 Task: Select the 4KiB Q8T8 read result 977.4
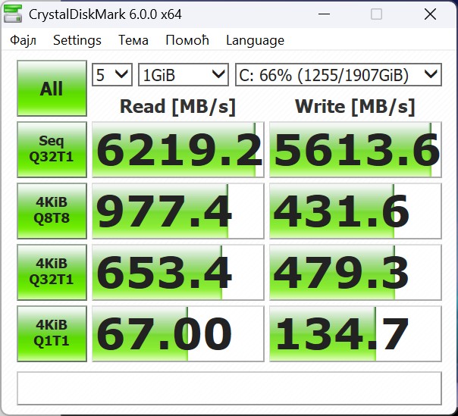coord(178,211)
